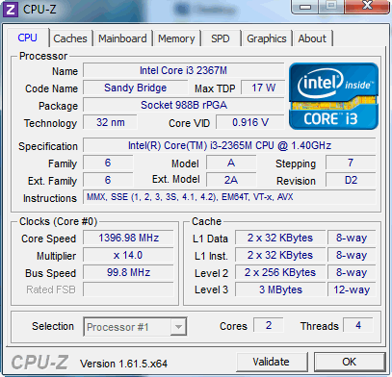
Task: Click the Core Speed value 1396.98 MHz
Action: click(x=128, y=238)
